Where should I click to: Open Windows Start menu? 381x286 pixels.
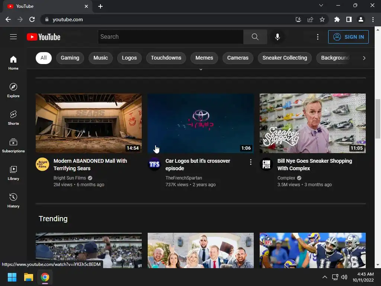click(x=12, y=277)
